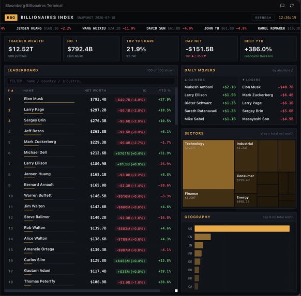Open Steve Ballmer leaderboard row
Screen dimensions: 301x296
click(90, 217)
